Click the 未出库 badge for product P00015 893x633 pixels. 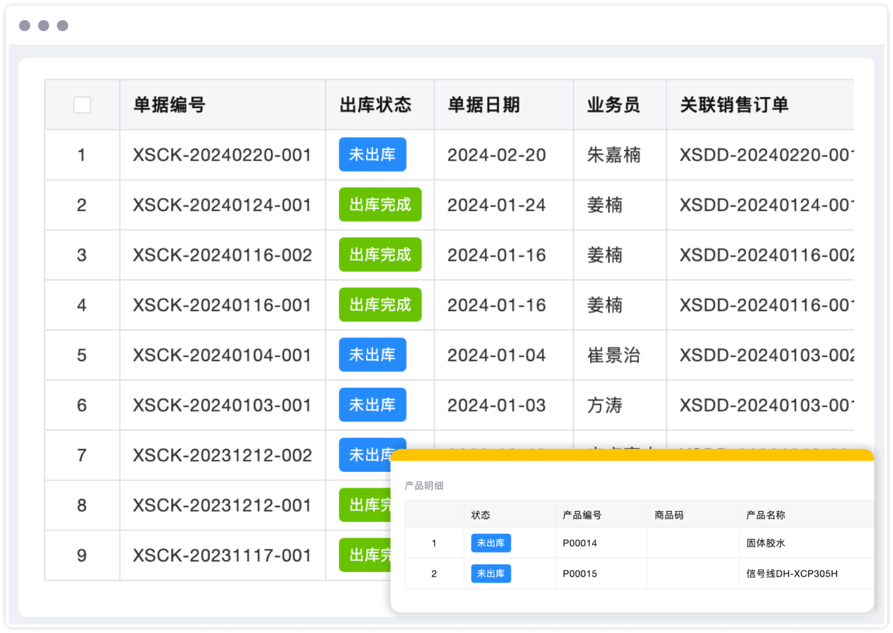(x=490, y=574)
